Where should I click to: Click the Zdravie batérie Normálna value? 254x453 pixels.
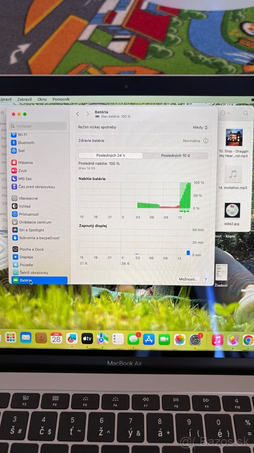pyautogui.click(x=192, y=141)
